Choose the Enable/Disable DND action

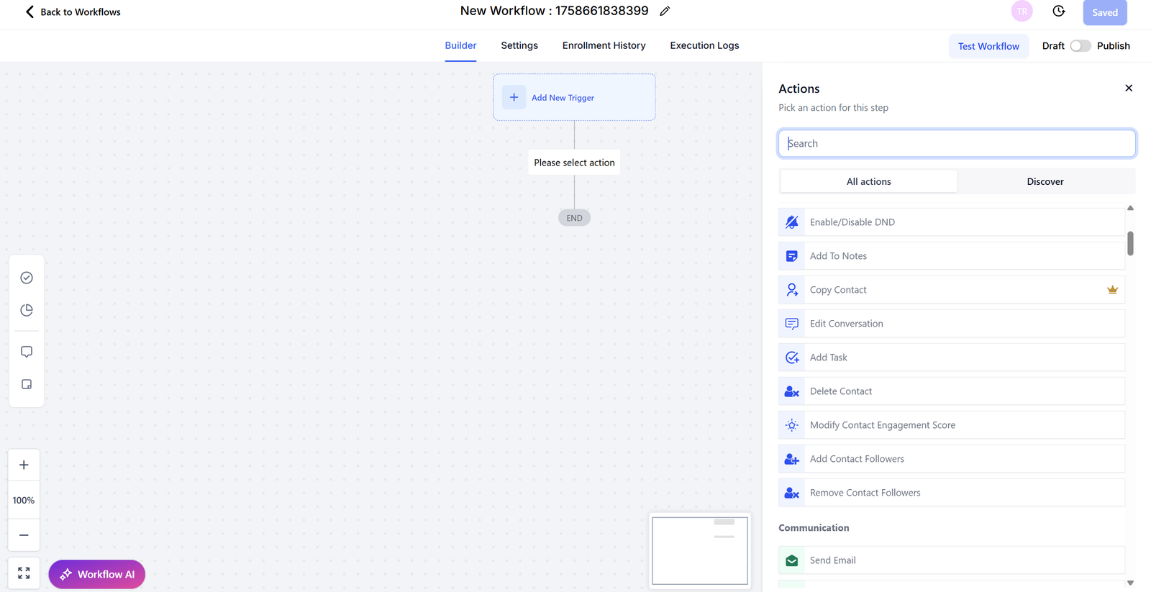point(952,222)
